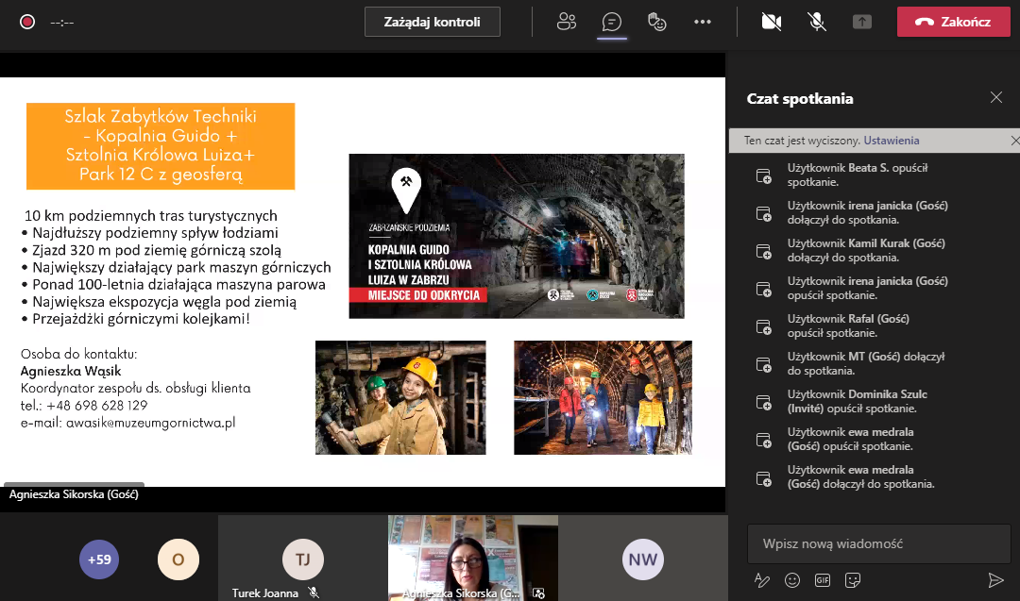Unmute the microphone
Viewport: 1020px width, 601px height.
point(817,22)
